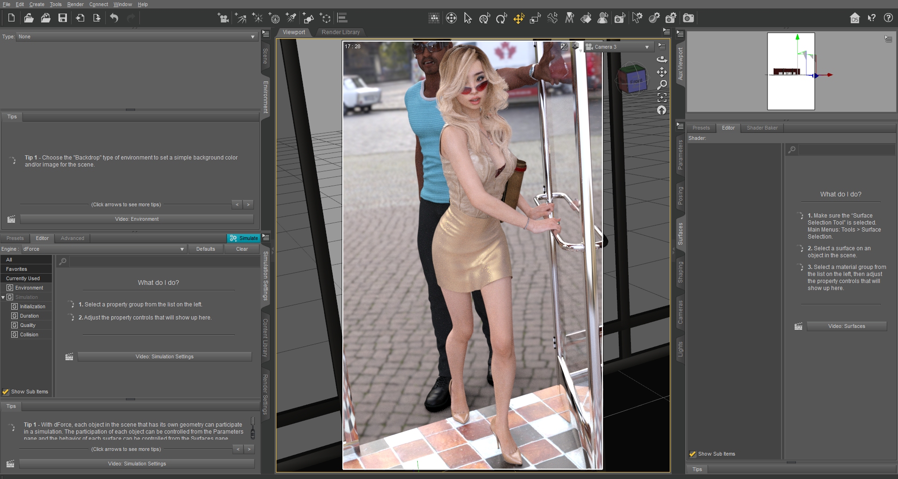Click the Defaults button

[x=206, y=249]
